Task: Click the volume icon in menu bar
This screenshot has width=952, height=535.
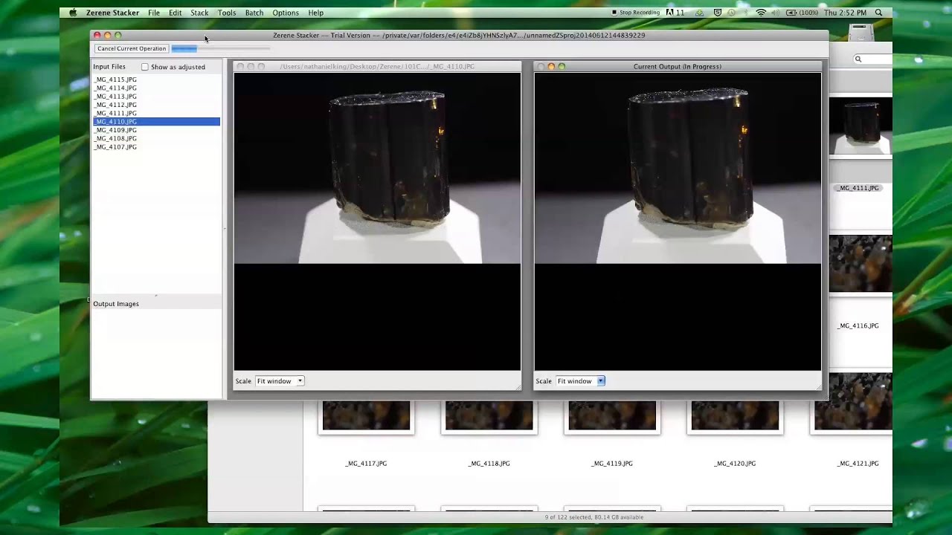Action: [776, 13]
